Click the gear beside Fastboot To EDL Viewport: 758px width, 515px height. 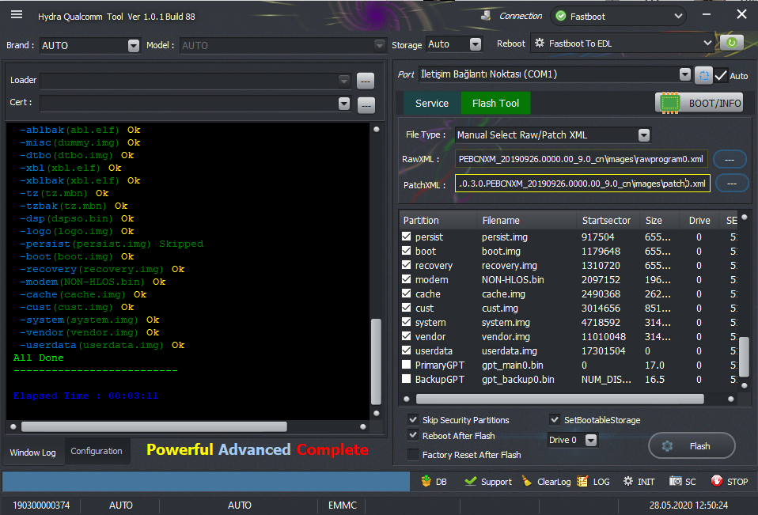click(x=540, y=43)
